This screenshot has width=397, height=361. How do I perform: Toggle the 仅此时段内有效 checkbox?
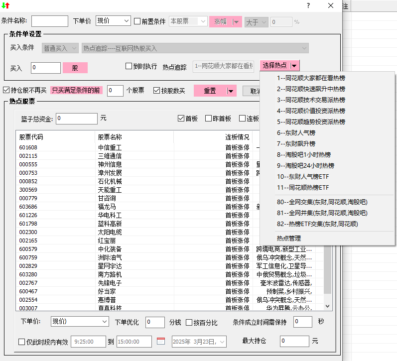(x=21, y=342)
